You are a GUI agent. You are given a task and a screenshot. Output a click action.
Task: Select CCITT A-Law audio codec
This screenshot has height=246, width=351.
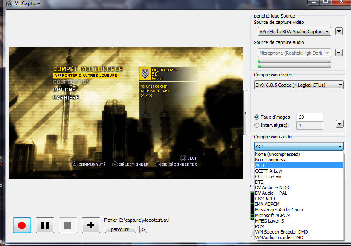(x=299, y=171)
